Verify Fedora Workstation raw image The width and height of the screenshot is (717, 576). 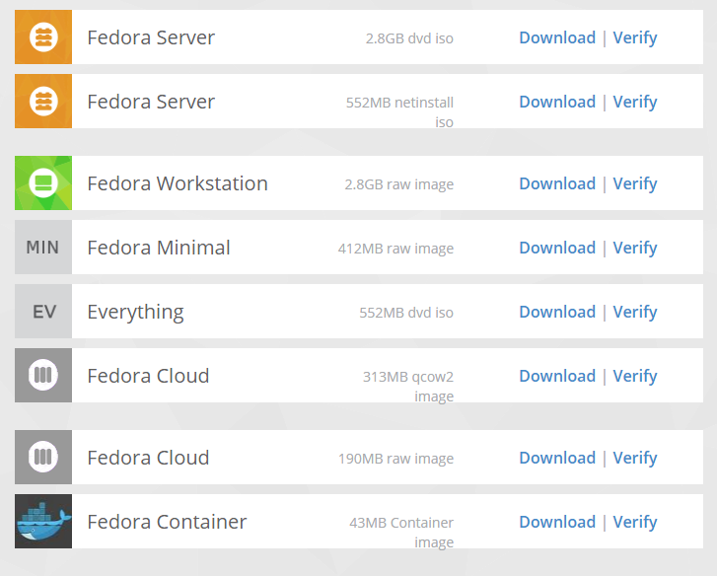(635, 183)
